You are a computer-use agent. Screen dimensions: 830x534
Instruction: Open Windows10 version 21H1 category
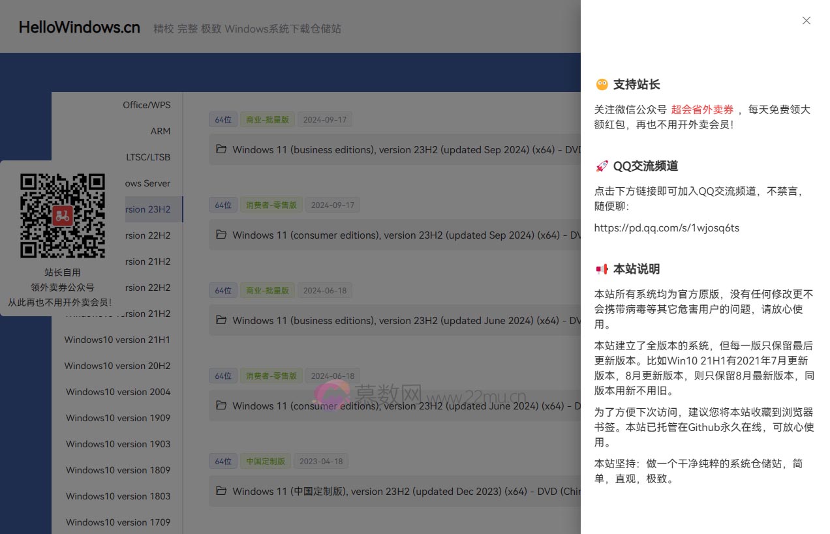tap(117, 340)
